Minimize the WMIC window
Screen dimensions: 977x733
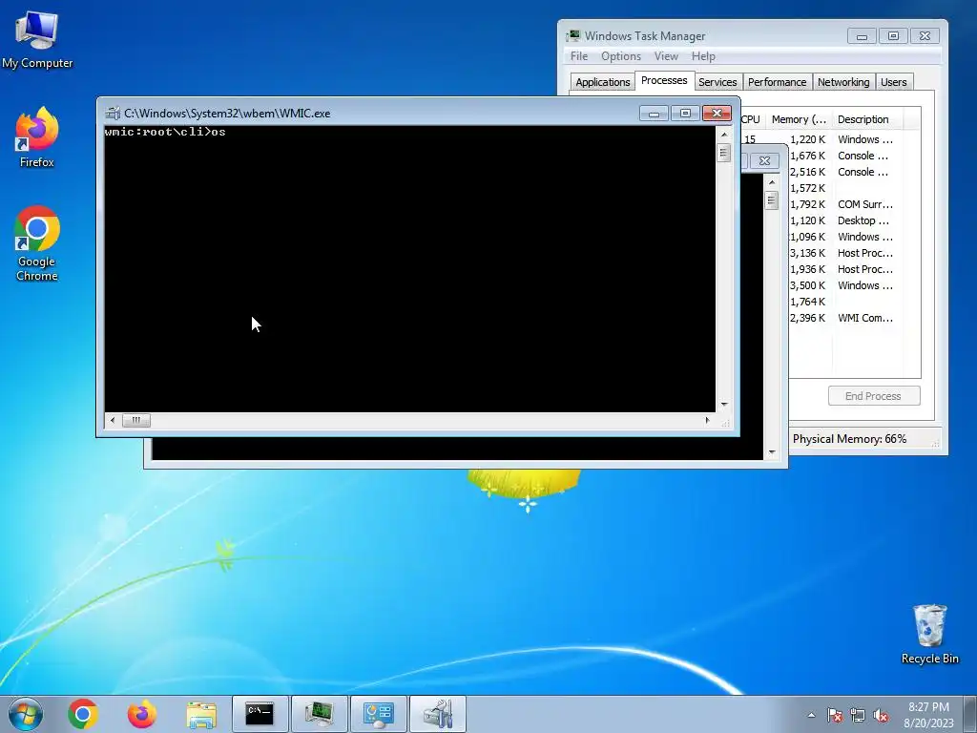[x=655, y=113]
